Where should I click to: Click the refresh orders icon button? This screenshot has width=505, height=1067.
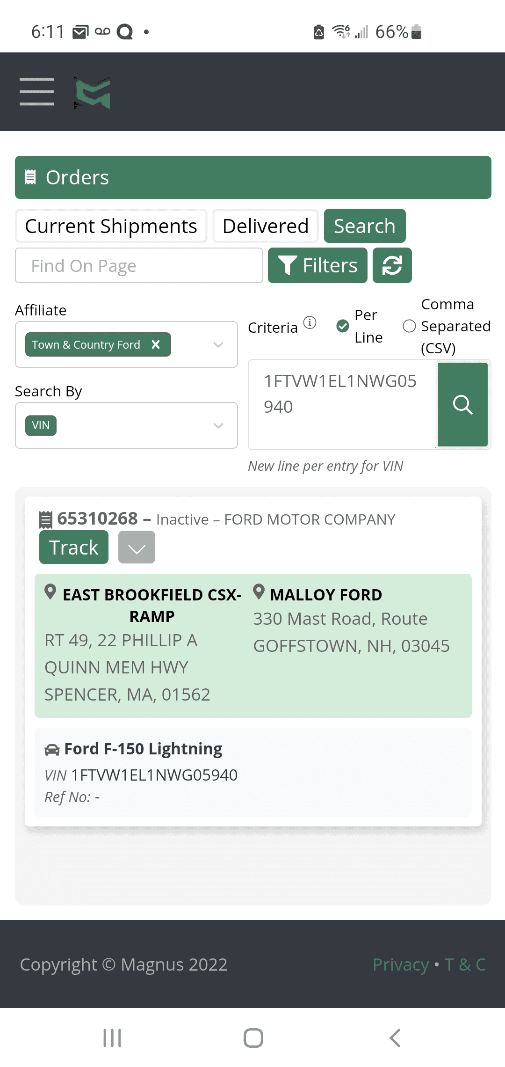tap(392, 265)
